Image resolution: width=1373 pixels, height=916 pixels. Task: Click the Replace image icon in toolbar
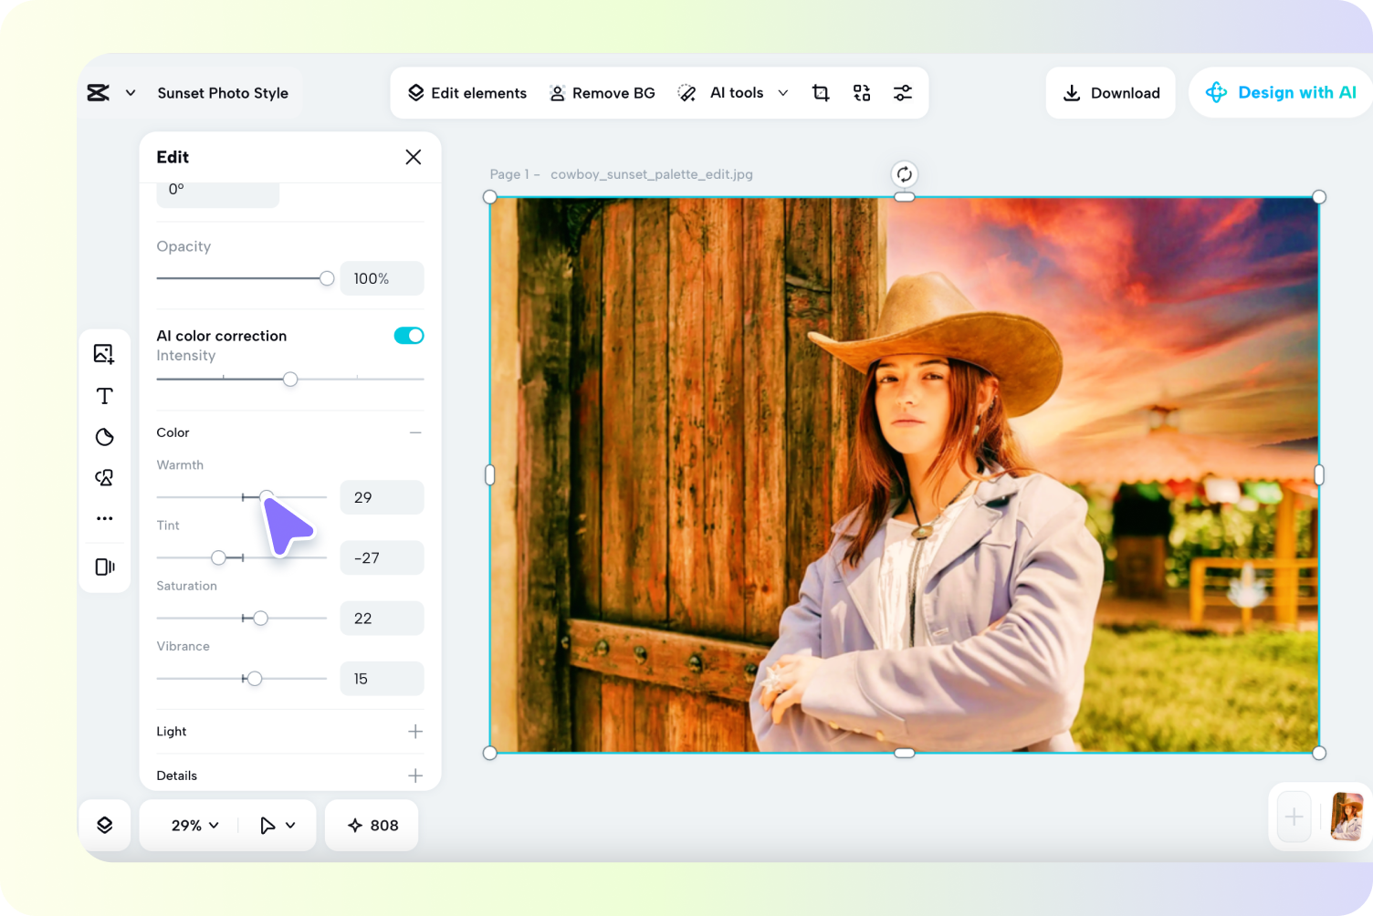click(x=861, y=92)
